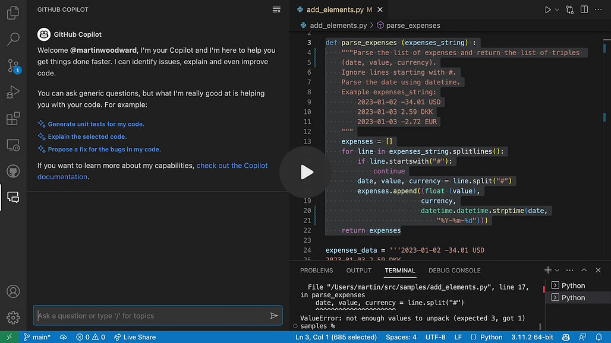Expand the run button dropdown arrow

[x=557, y=9]
